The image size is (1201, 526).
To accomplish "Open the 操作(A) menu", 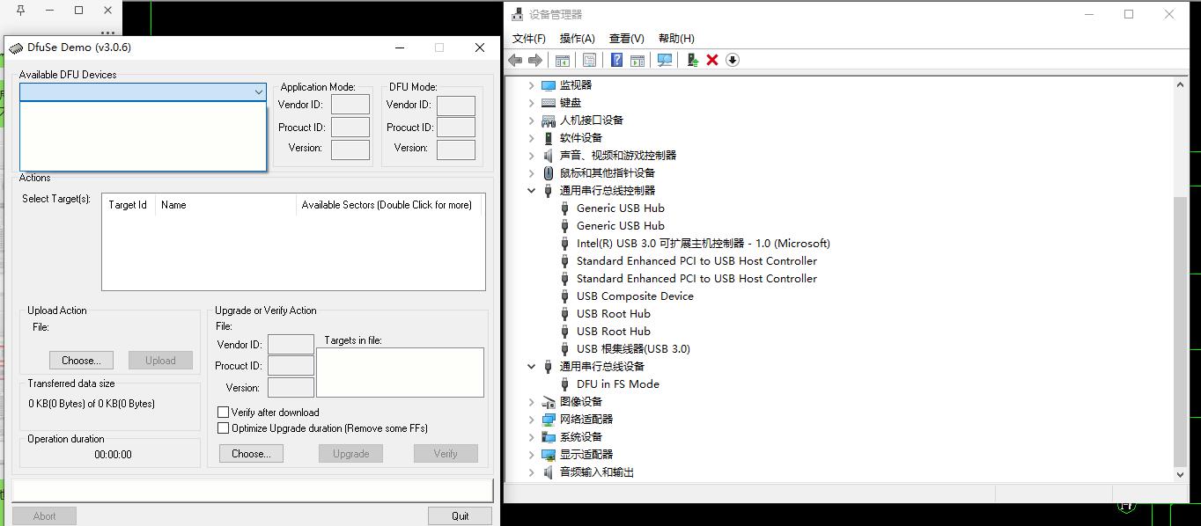I will point(577,38).
